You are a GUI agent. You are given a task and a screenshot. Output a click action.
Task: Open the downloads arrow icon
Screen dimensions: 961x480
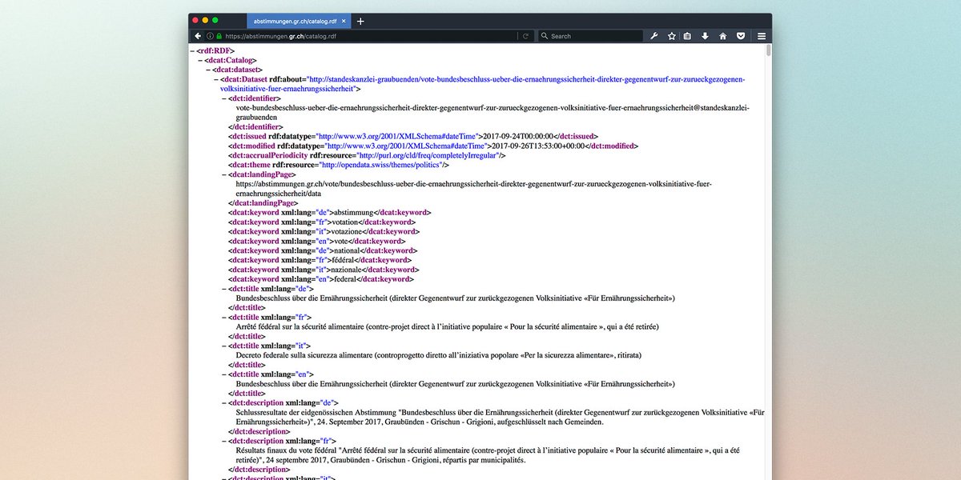click(x=705, y=36)
